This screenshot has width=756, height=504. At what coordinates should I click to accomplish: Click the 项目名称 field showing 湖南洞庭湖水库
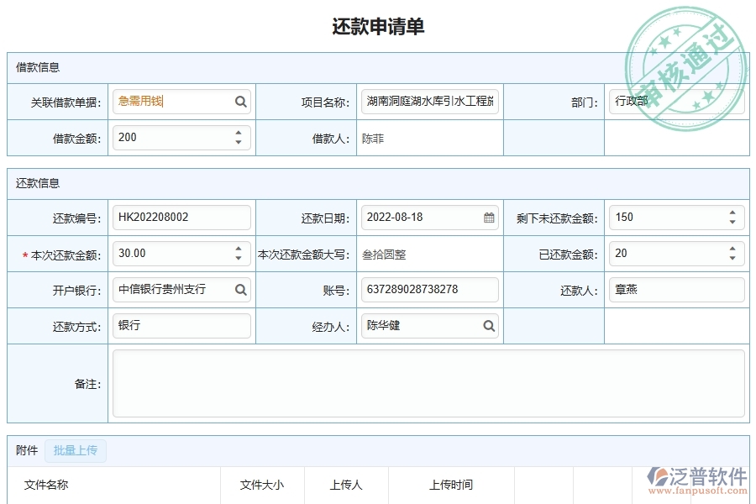point(429,101)
